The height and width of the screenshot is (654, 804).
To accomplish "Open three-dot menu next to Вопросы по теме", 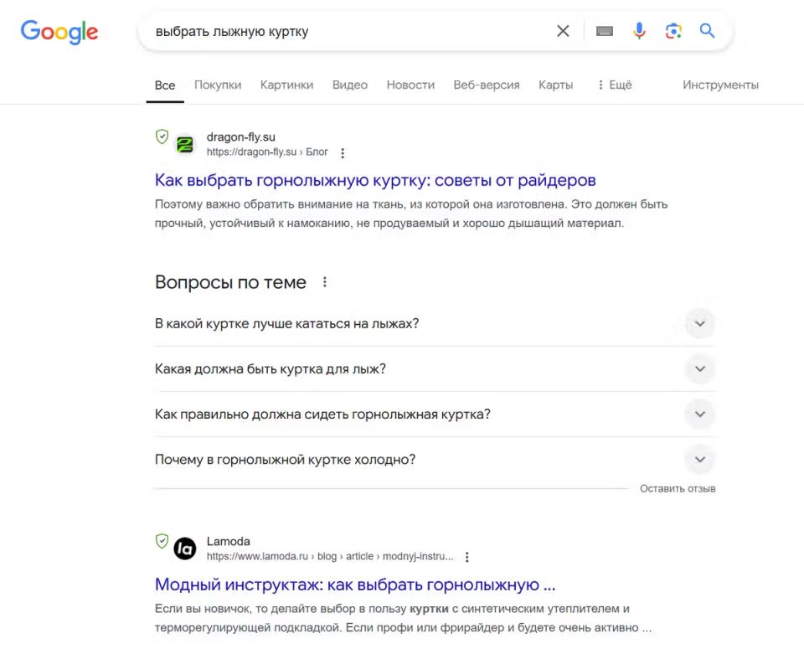I will click(325, 282).
